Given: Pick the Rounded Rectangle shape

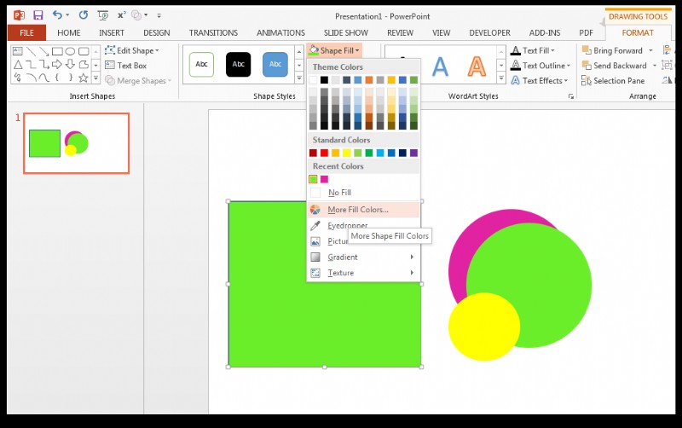Looking at the screenshot, I should (84, 51).
